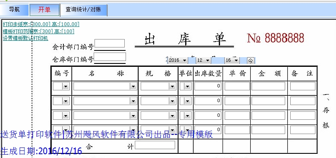Expand the 编号 dropdown in third row

coord(66,116)
